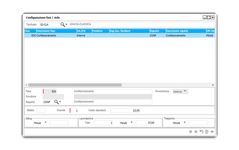239x150 pixels.
Task: Click the greyed Fornitore code field
Action: coord(54,97)
